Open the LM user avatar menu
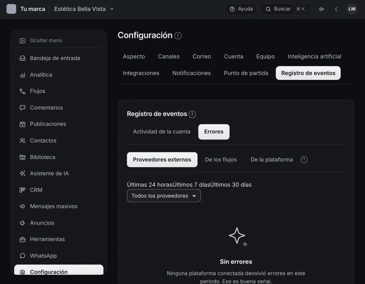 click(x=352, y=9)
